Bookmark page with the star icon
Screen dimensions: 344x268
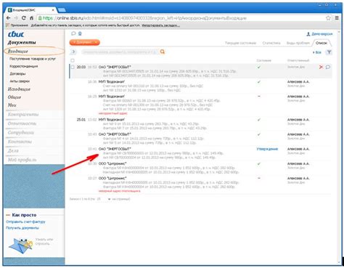coord(328,18)
